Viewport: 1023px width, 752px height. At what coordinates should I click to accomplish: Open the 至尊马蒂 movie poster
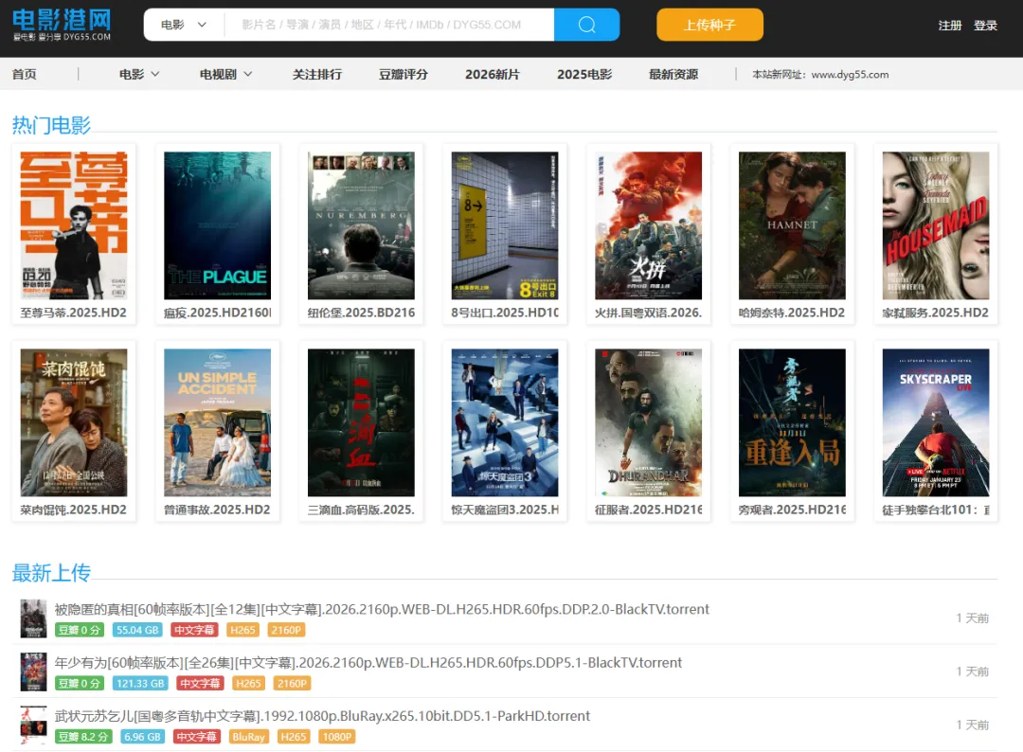pyautogui.click(x=74, y=225)
